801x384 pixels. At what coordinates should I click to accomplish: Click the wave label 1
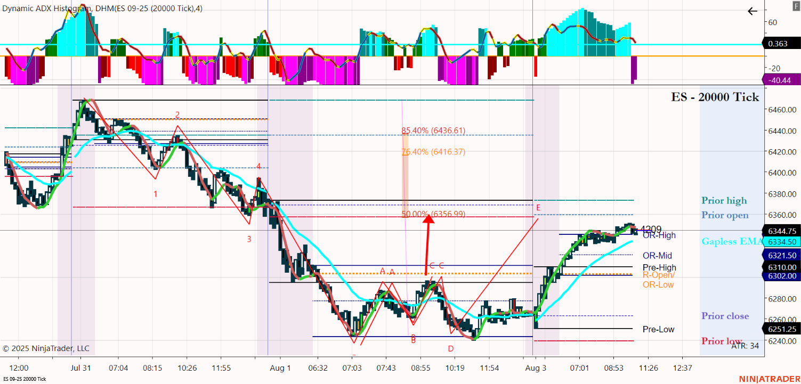click(155, 194)
